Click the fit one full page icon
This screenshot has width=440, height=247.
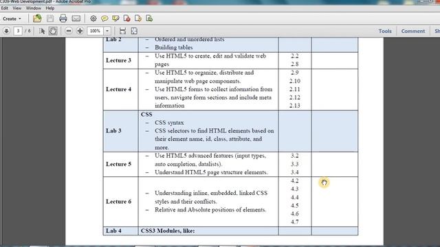pyautogui.click(x=134, y=31)
